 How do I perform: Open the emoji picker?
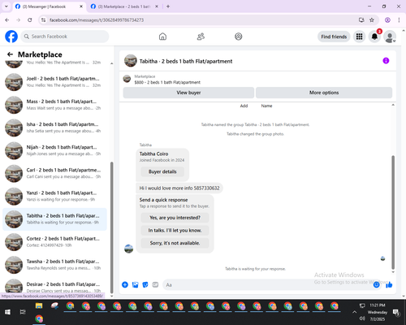tap(376, 284)
